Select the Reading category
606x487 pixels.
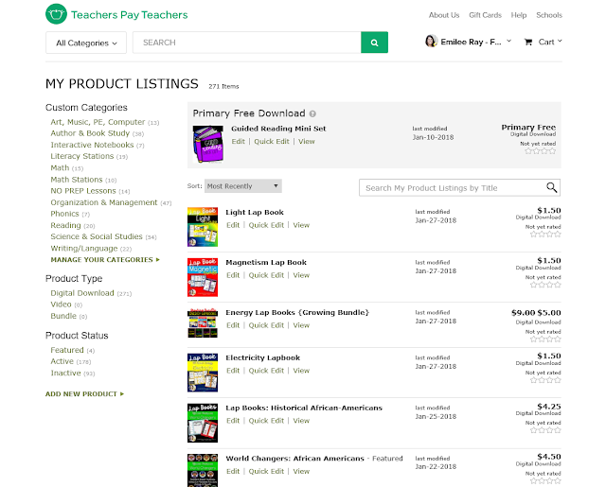pyautogui.click(x=65, y=225)
